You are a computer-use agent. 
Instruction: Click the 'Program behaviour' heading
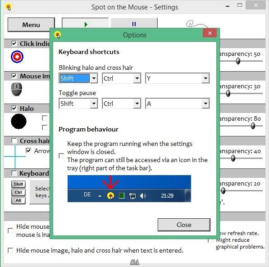pyautogui.click(x=88, y=129)
